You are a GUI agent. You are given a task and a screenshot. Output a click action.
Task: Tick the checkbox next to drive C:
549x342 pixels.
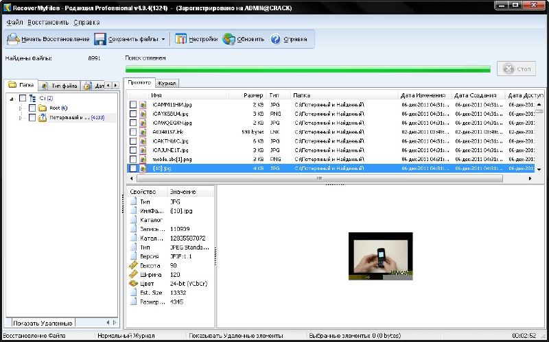click(23, 99)
